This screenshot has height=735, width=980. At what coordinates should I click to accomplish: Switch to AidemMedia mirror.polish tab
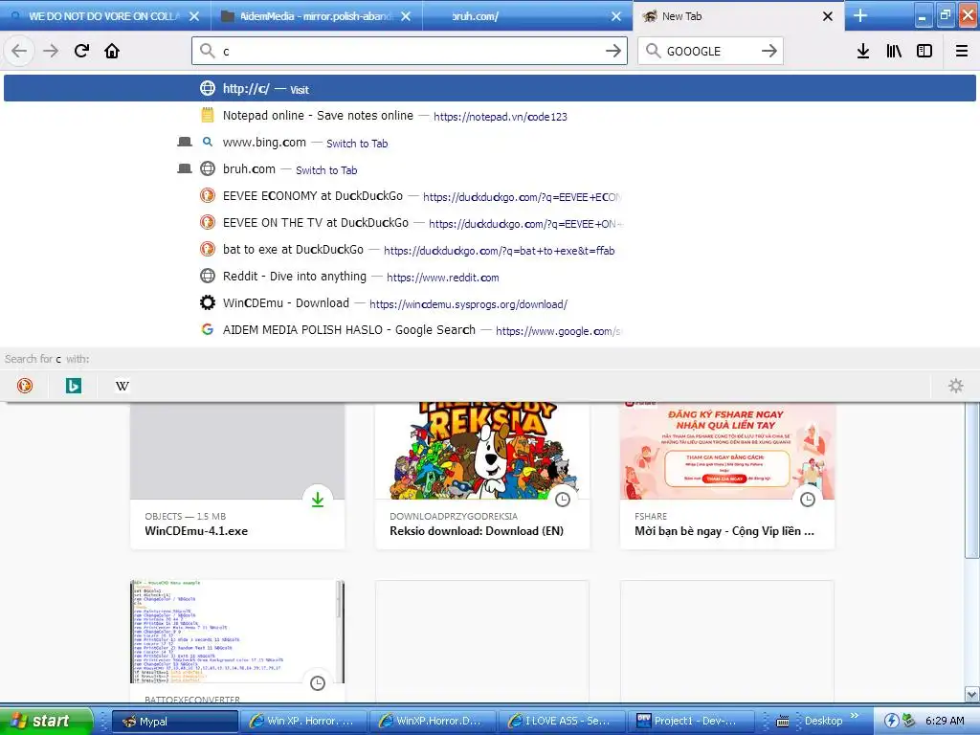point(317,16)
